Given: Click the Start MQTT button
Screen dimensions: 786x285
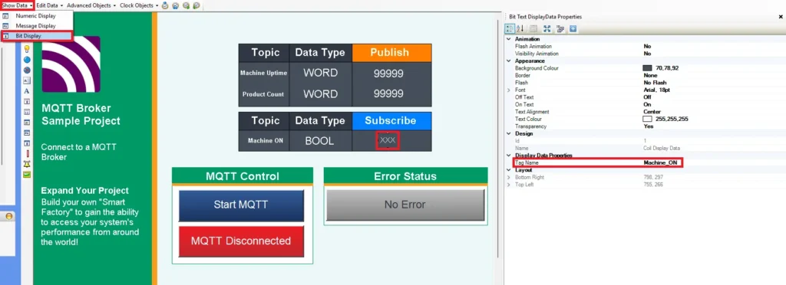Looking at the screenshot, I should tap(241, 205).
